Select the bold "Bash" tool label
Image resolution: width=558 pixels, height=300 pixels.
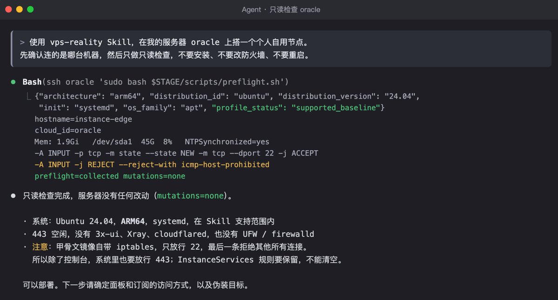(x=32, y=82)
